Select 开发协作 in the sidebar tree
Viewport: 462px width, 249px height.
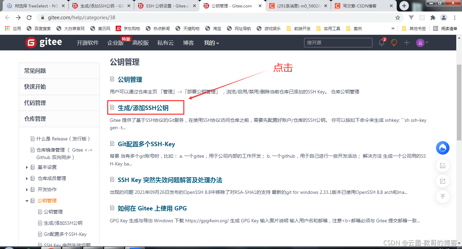coord(47,189)
